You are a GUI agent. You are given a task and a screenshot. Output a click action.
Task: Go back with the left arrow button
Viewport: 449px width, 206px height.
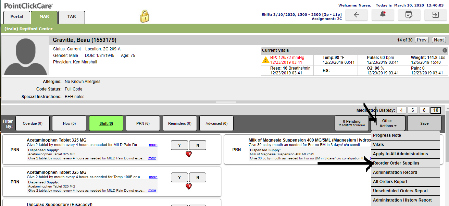coord(357,15)
